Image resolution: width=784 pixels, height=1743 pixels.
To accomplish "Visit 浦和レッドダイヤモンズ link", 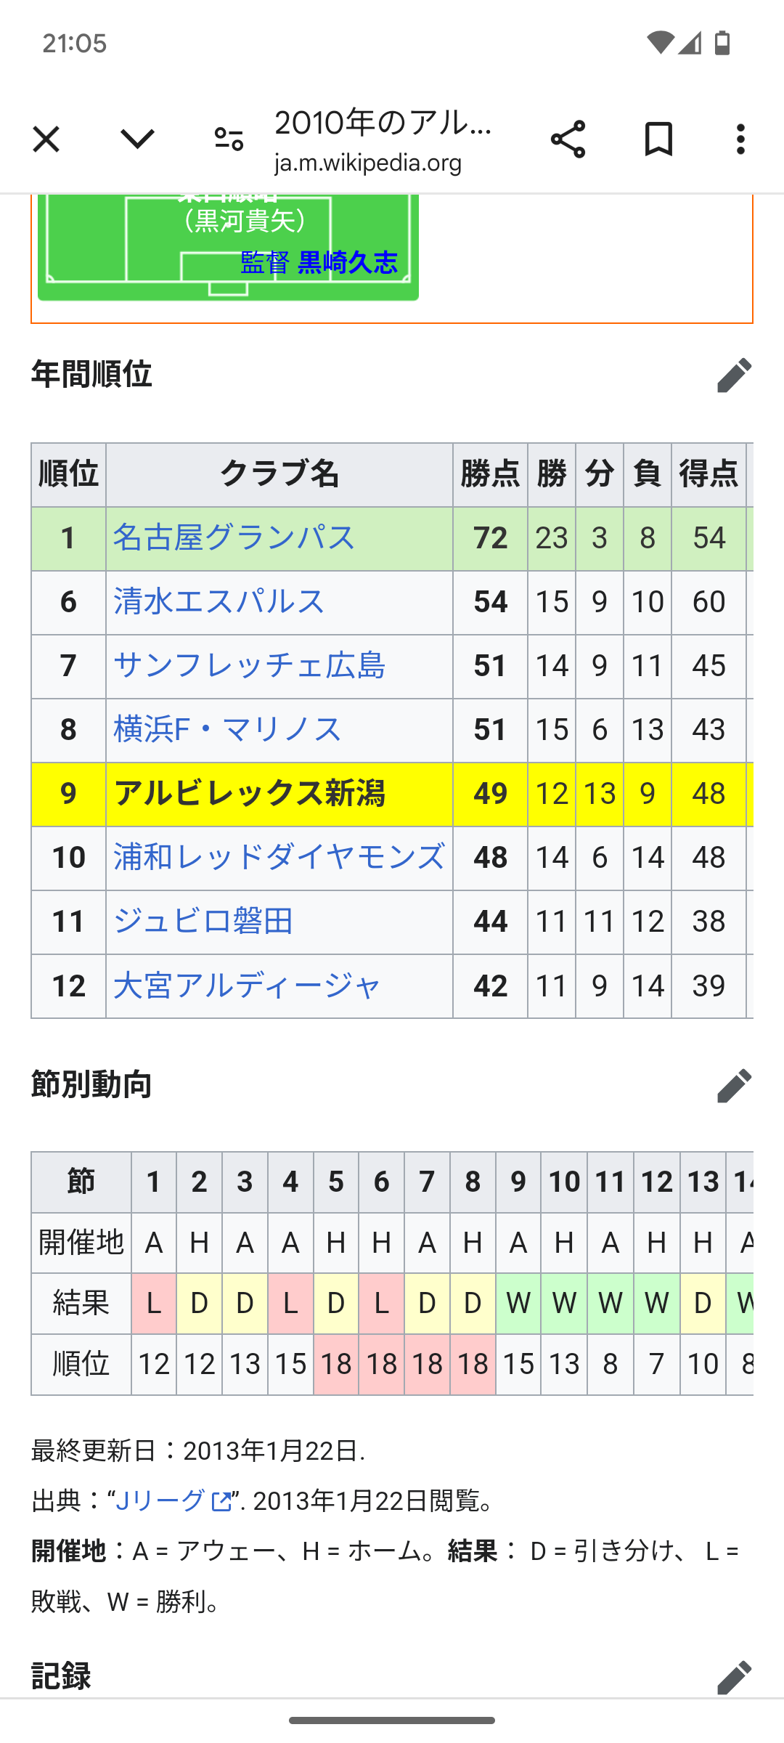I will (279, 858).
